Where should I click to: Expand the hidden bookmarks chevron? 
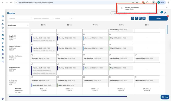tap(167, 7)
